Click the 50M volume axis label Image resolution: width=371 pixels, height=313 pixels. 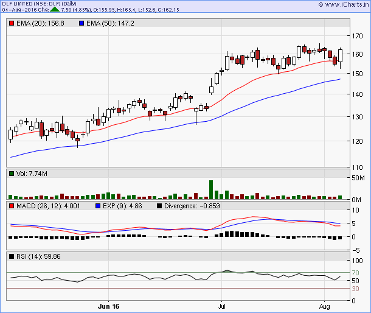(x=358, y=178)
